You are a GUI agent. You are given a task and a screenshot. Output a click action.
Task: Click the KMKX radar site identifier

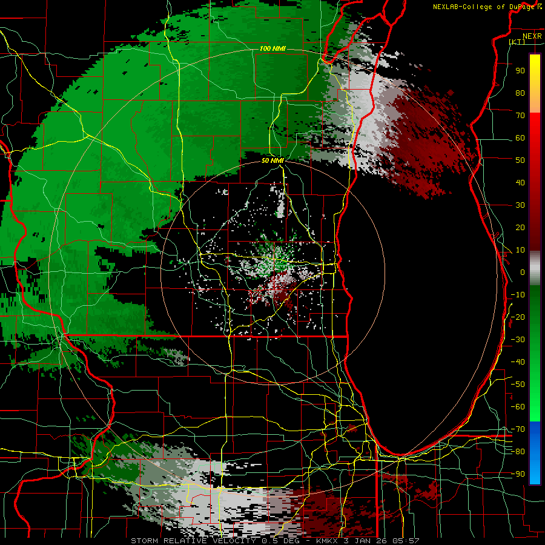coord(328,541)
